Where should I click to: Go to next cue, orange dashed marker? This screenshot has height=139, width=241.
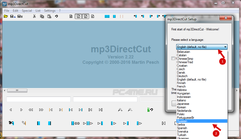[61, 110]
